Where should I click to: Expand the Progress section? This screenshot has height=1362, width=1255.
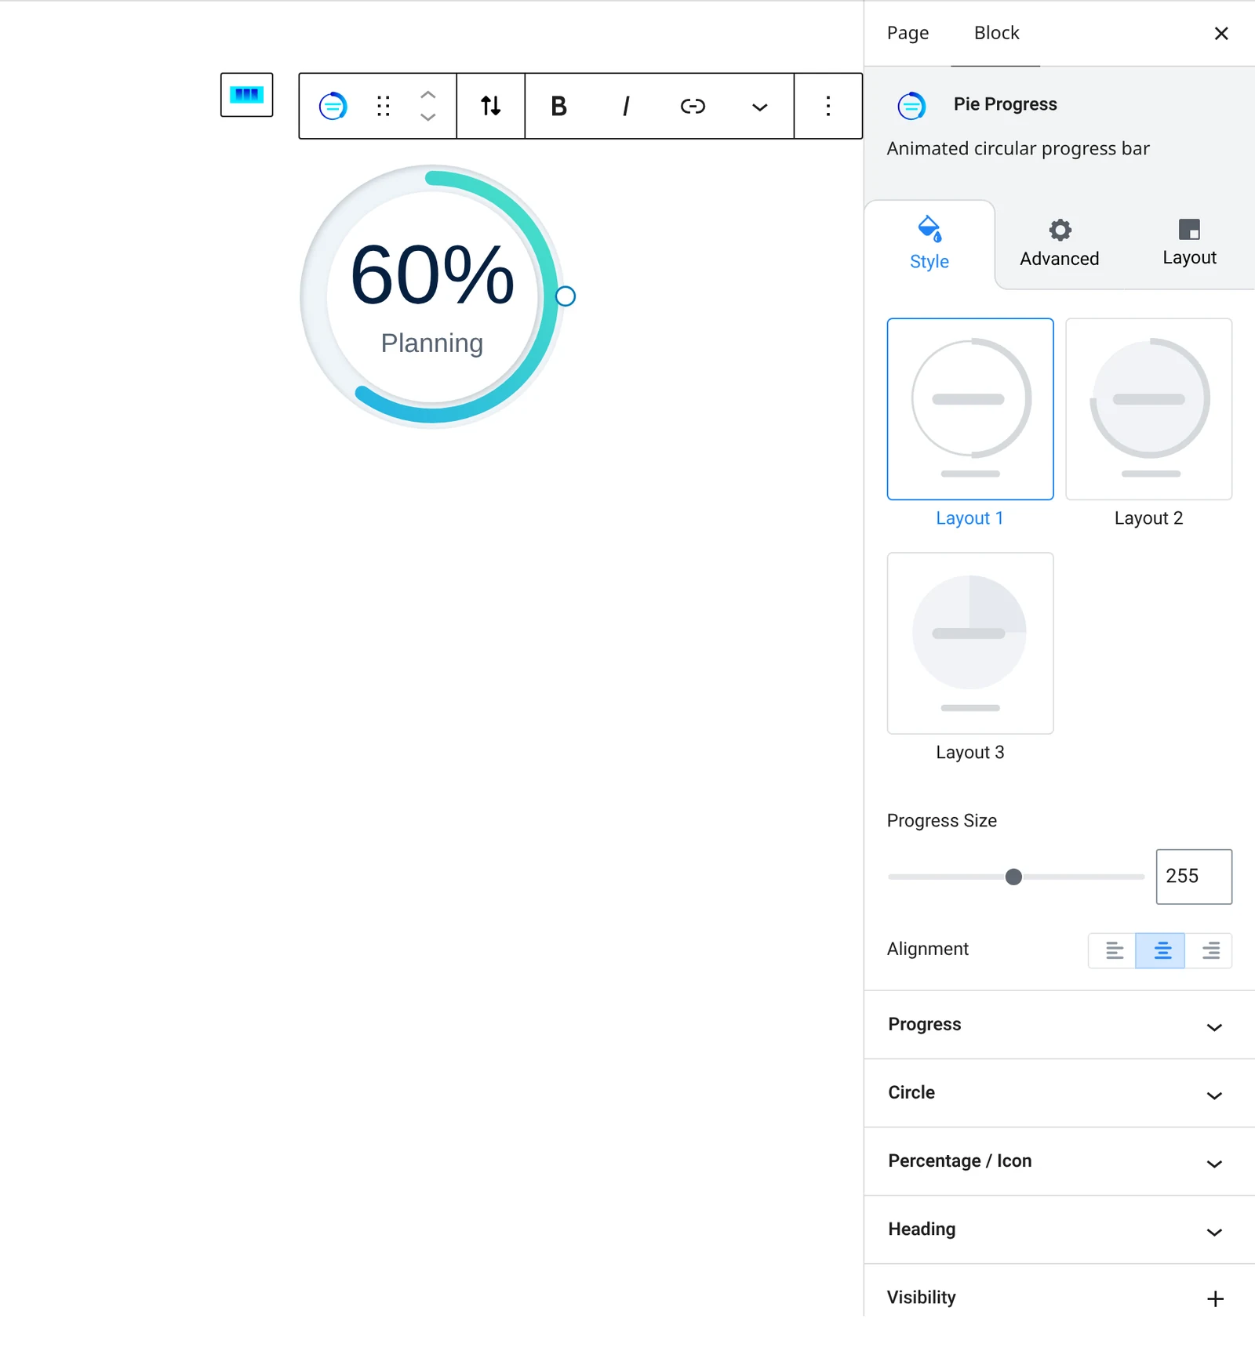coord(1059,1025)
